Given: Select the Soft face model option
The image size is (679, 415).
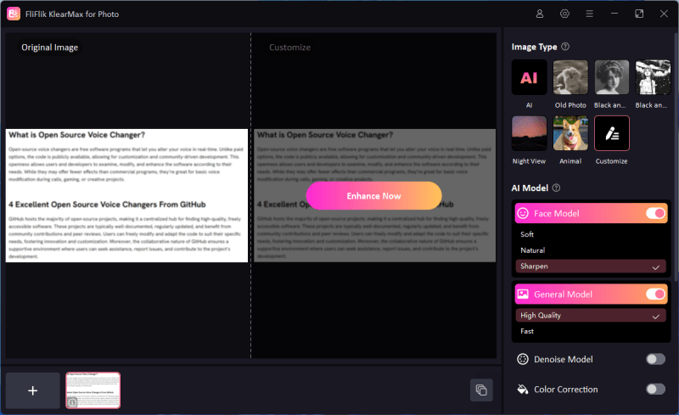Looking at the screenshot, I should pos(527,234).
